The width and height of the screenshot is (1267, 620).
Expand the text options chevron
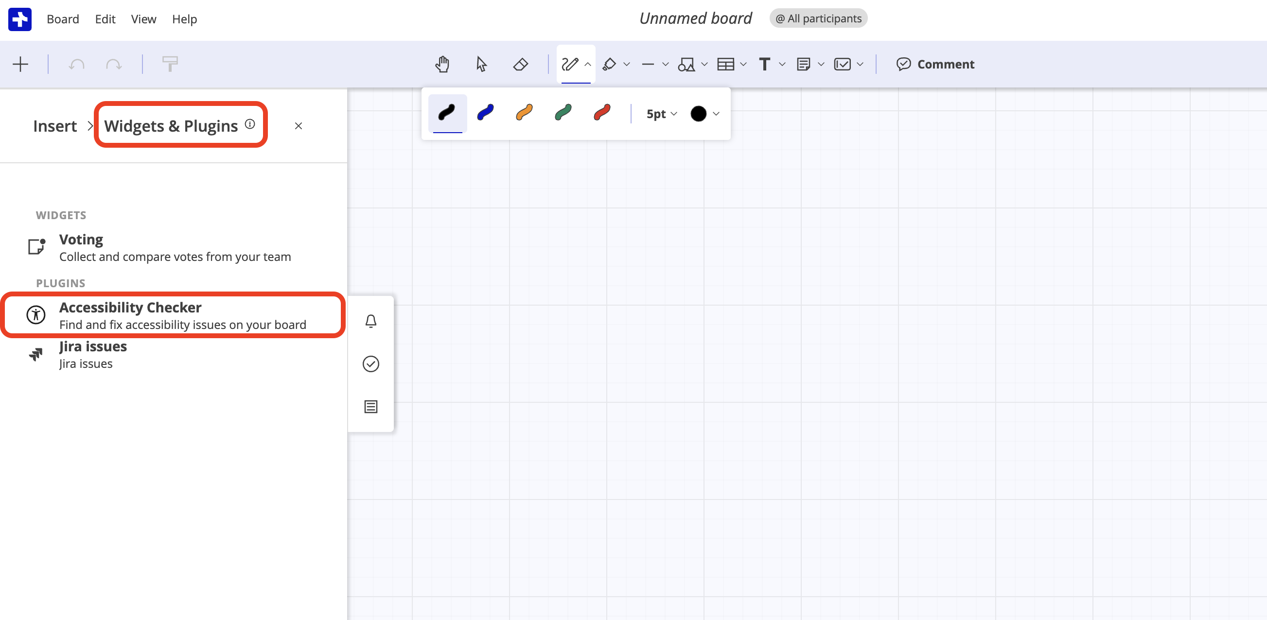pos(782,65)
